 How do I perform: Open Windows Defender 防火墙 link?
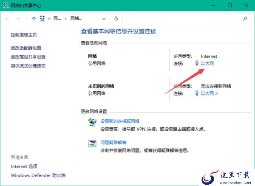point(38,175)
